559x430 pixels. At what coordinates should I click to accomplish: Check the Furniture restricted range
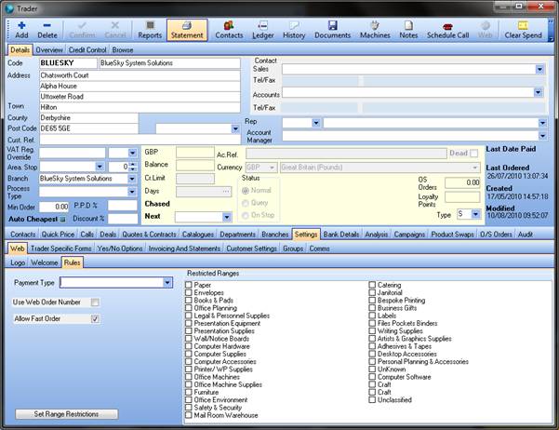(x=189, y=392)
